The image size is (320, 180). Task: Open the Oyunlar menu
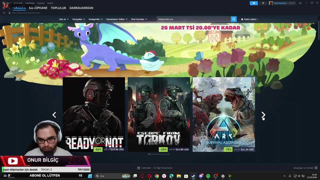coord(41,3)
